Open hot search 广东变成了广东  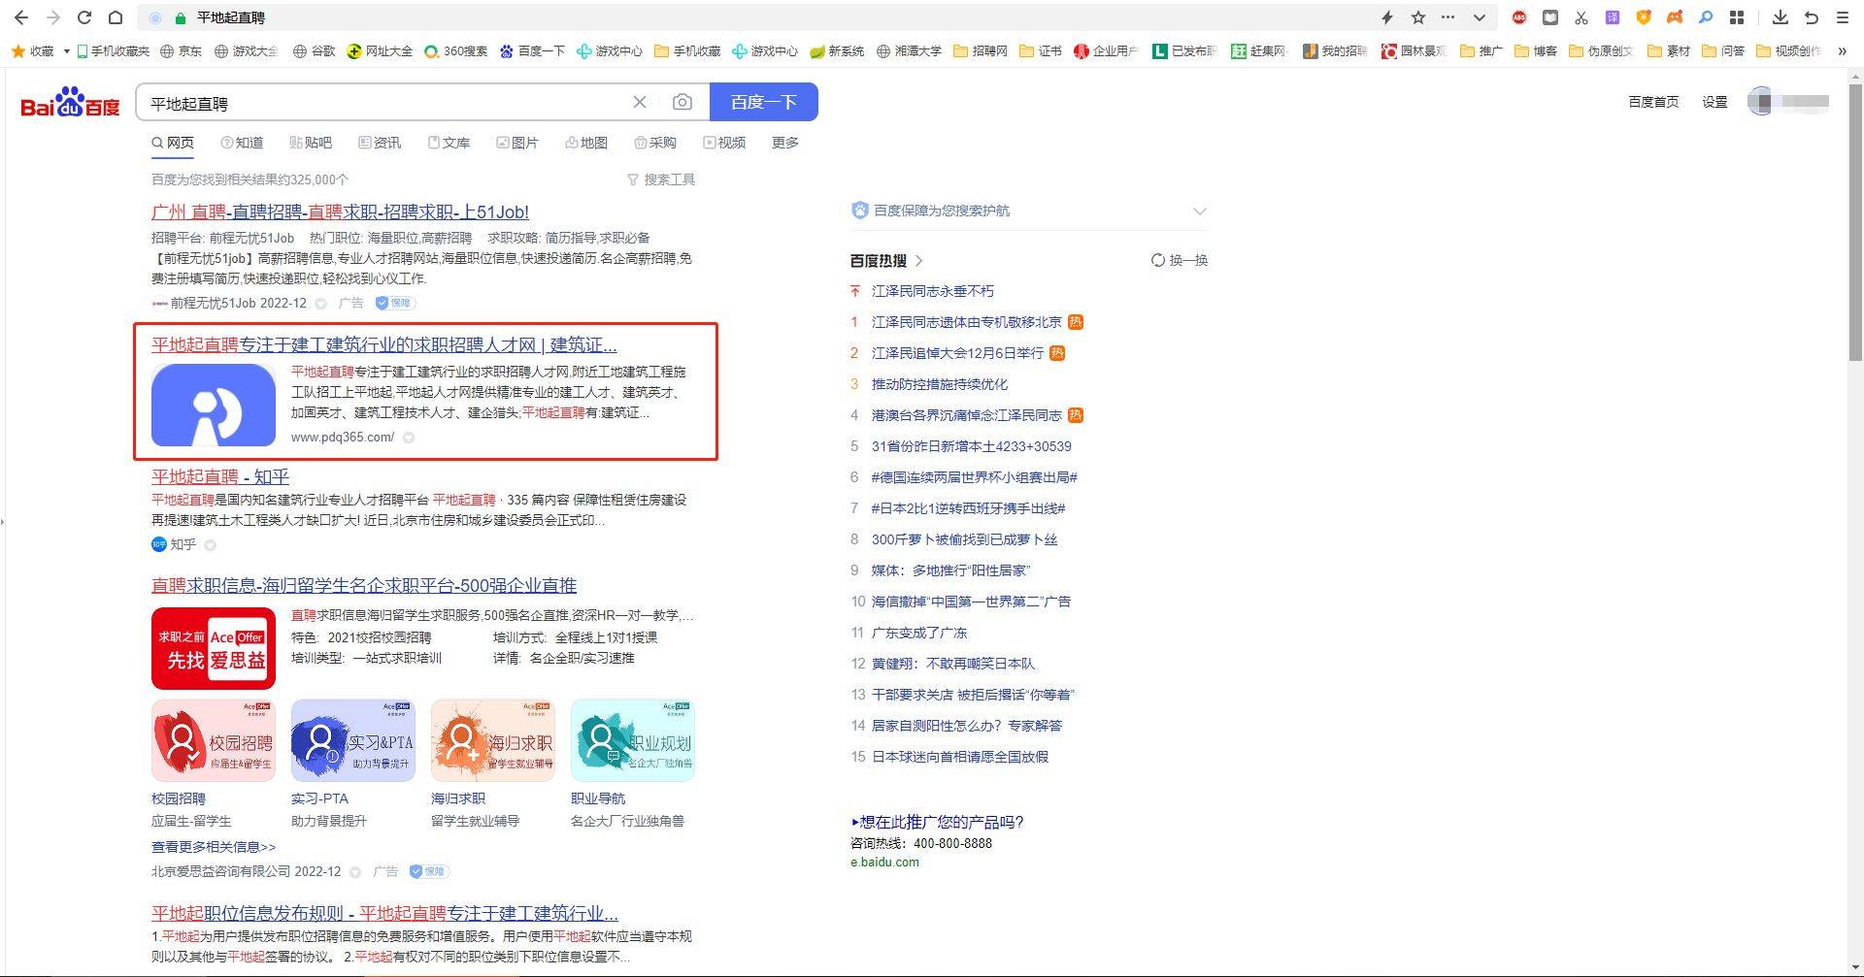pyautogui.click(x=919, y=633)
